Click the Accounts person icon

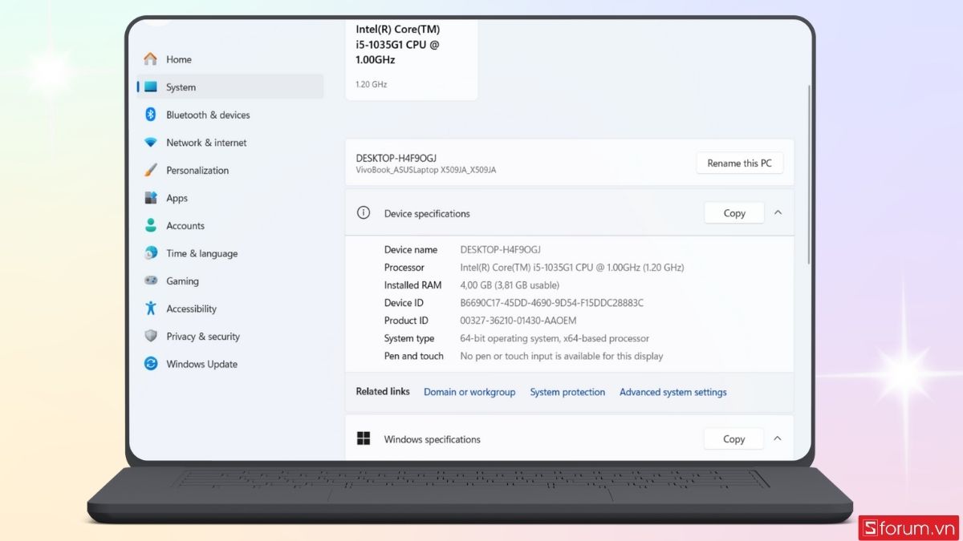[x=150, y=225]
